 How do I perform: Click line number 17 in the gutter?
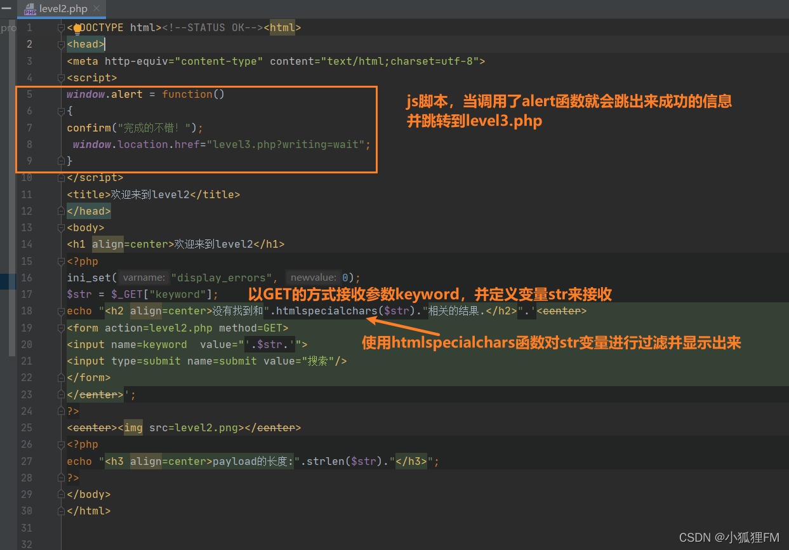[x=26, y=294]
